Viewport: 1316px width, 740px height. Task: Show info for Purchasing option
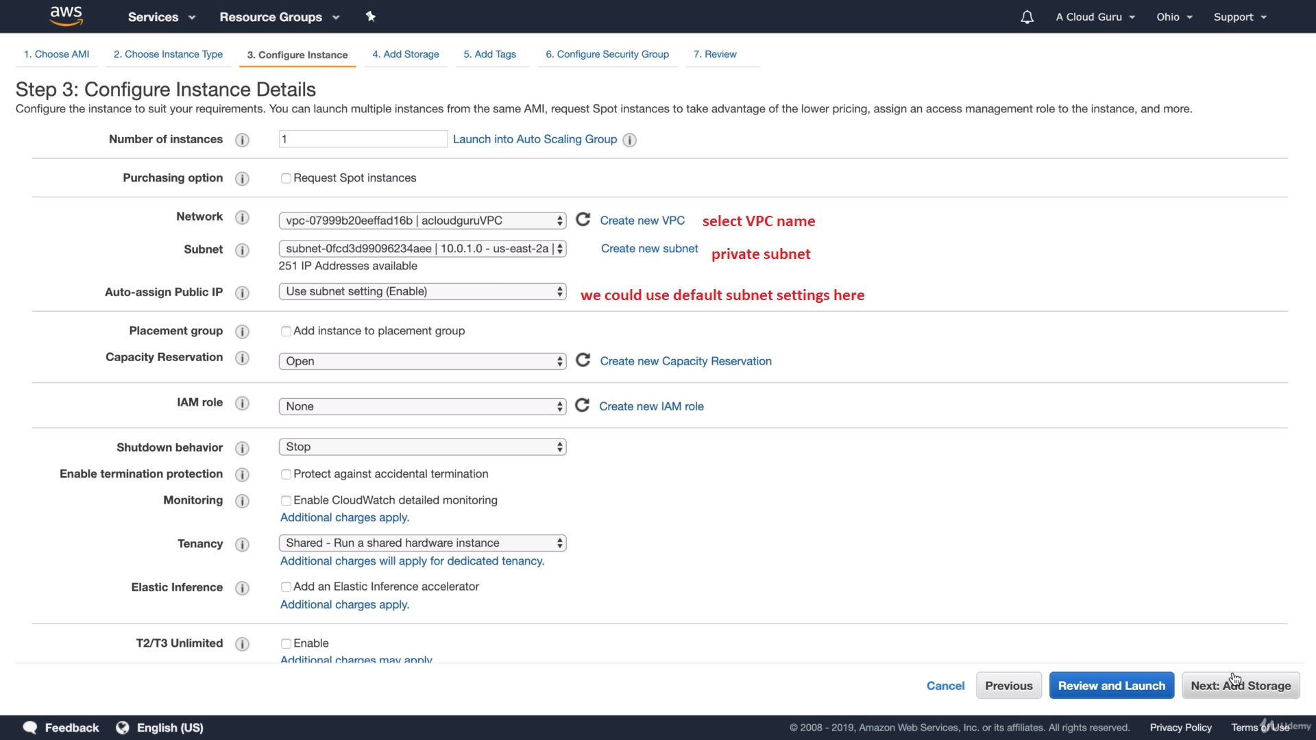click(242, 179)
